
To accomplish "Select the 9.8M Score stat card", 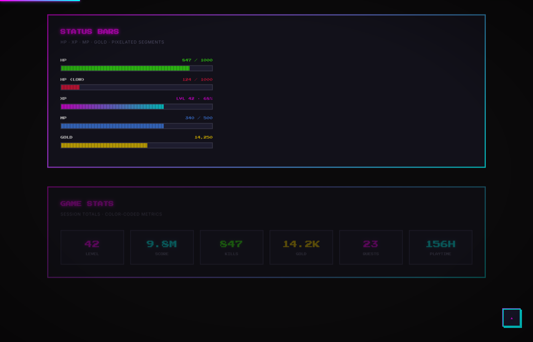I will point(162,247).
